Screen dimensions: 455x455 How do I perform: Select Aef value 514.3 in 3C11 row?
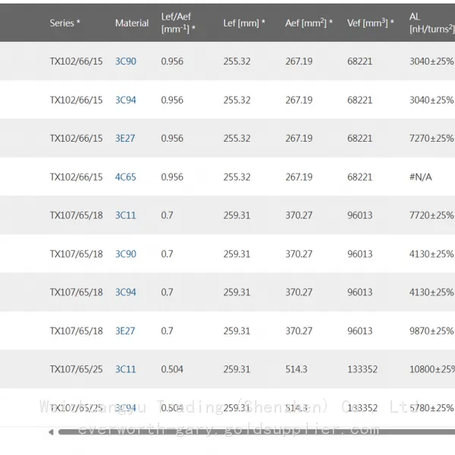(297, 369)
